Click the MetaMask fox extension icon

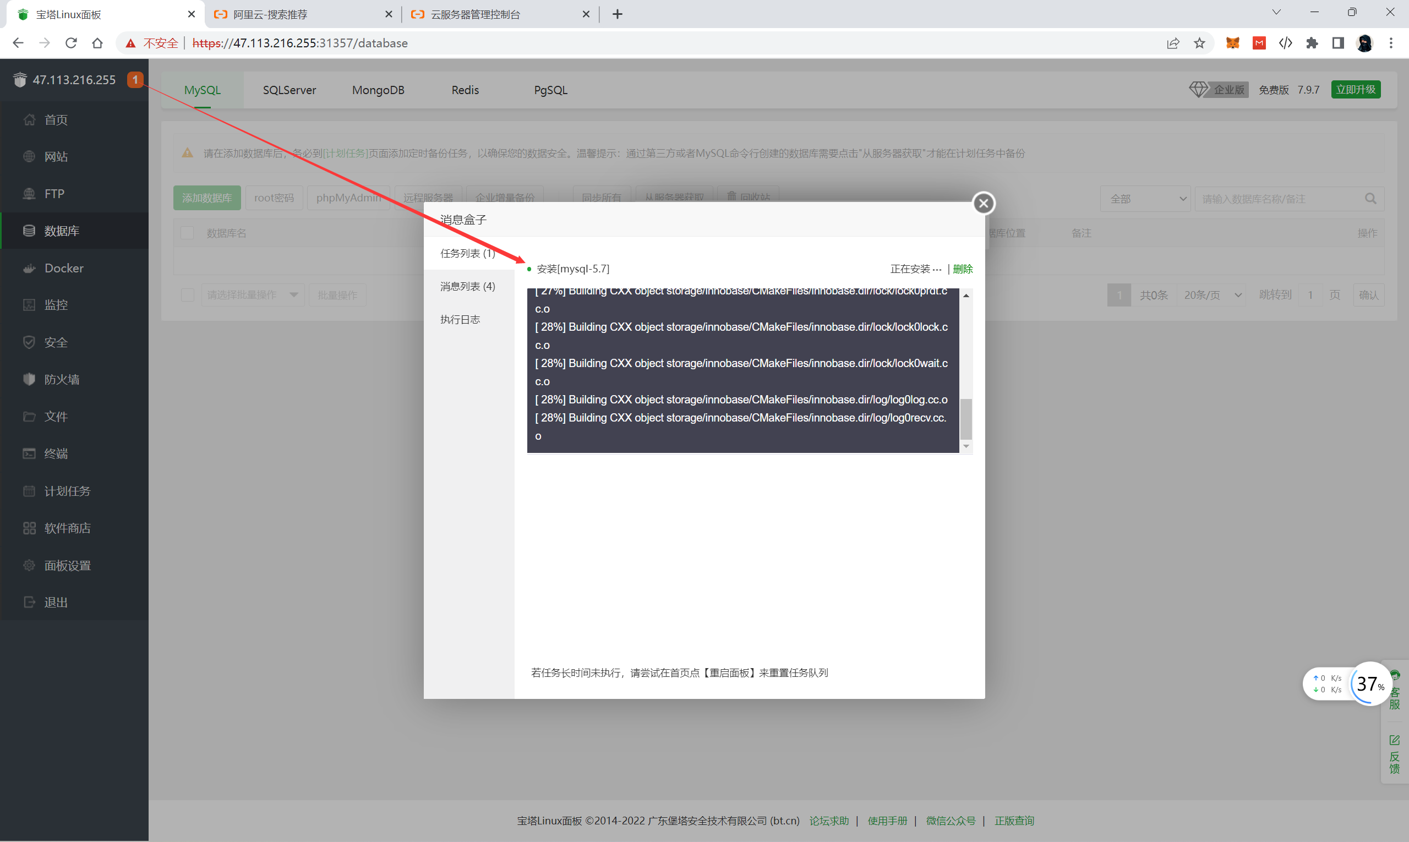coord(1232,43)
